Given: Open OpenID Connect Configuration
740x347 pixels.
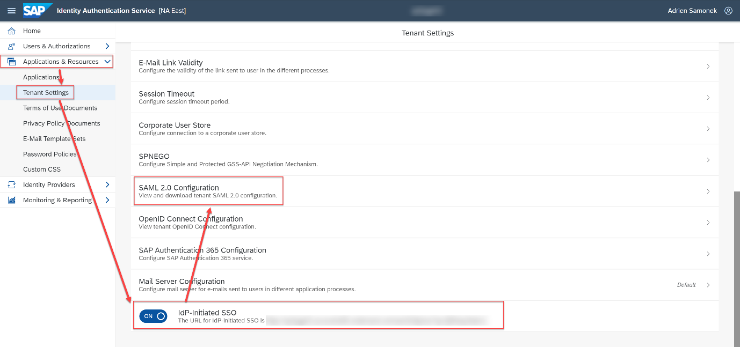Looking at the screenshot, I should point(425,223).
